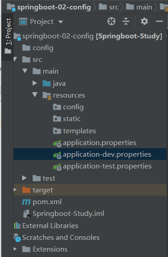The width and height of the screenshot is (168, 257).
Task: Open the Project view dropdown arrow
Action: pyautogui.click(x=61, y=22)
